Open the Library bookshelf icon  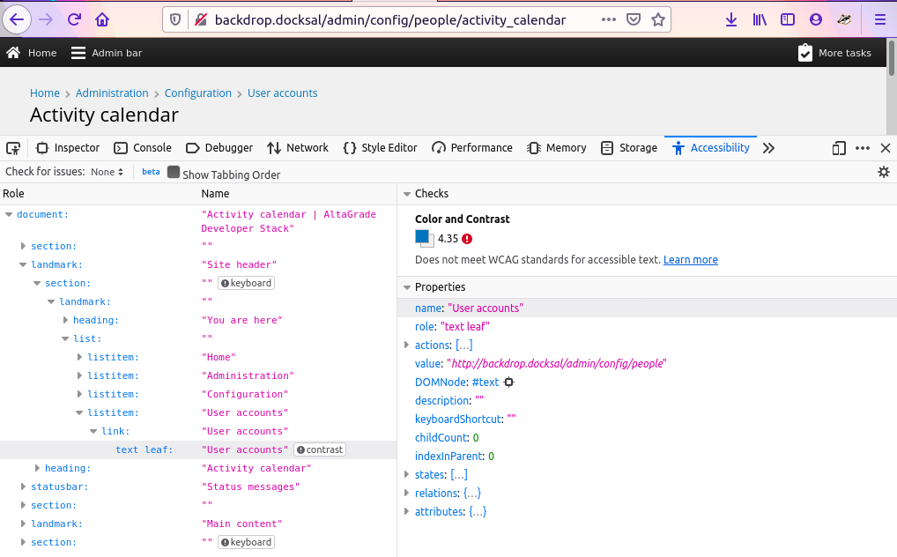pos(760,20)
